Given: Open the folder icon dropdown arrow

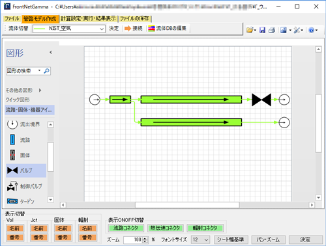Looking at the screenshot, I should click(255, 30).
